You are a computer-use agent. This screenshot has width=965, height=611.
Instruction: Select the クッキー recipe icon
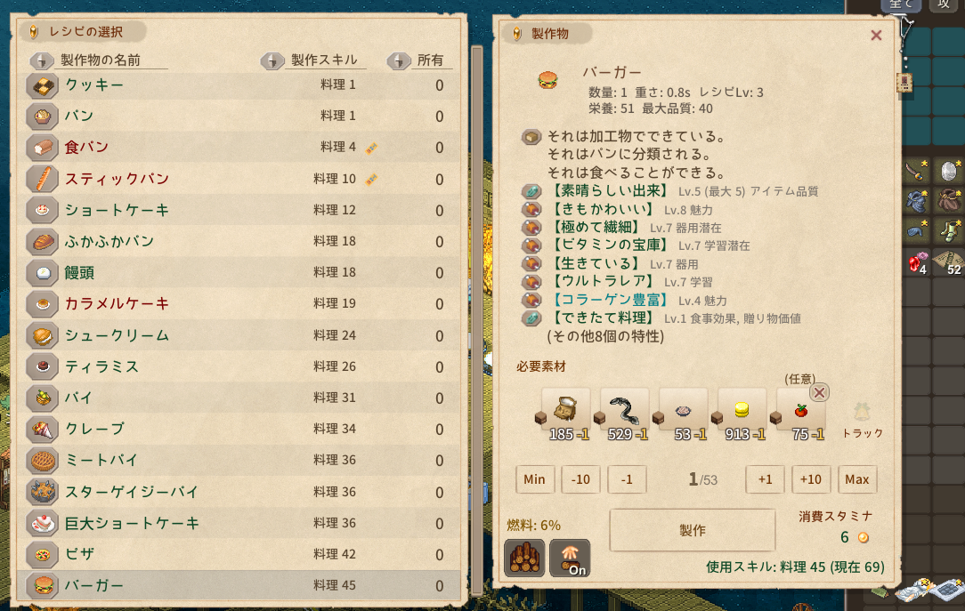pos(43,85)
